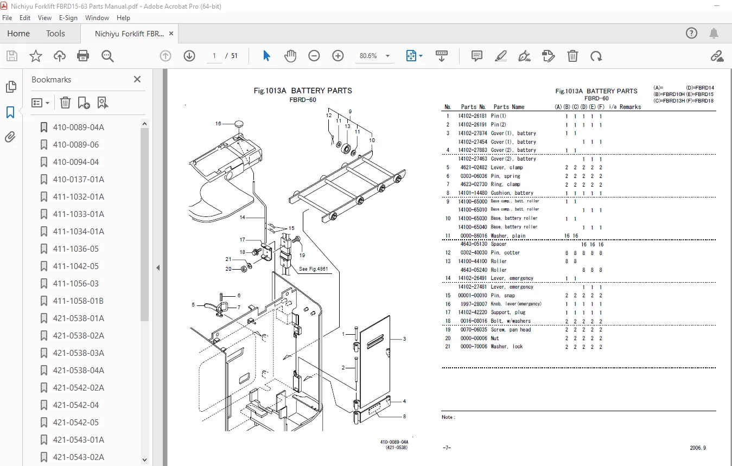
Task: Open the File menu
Action: click(7, 17)
